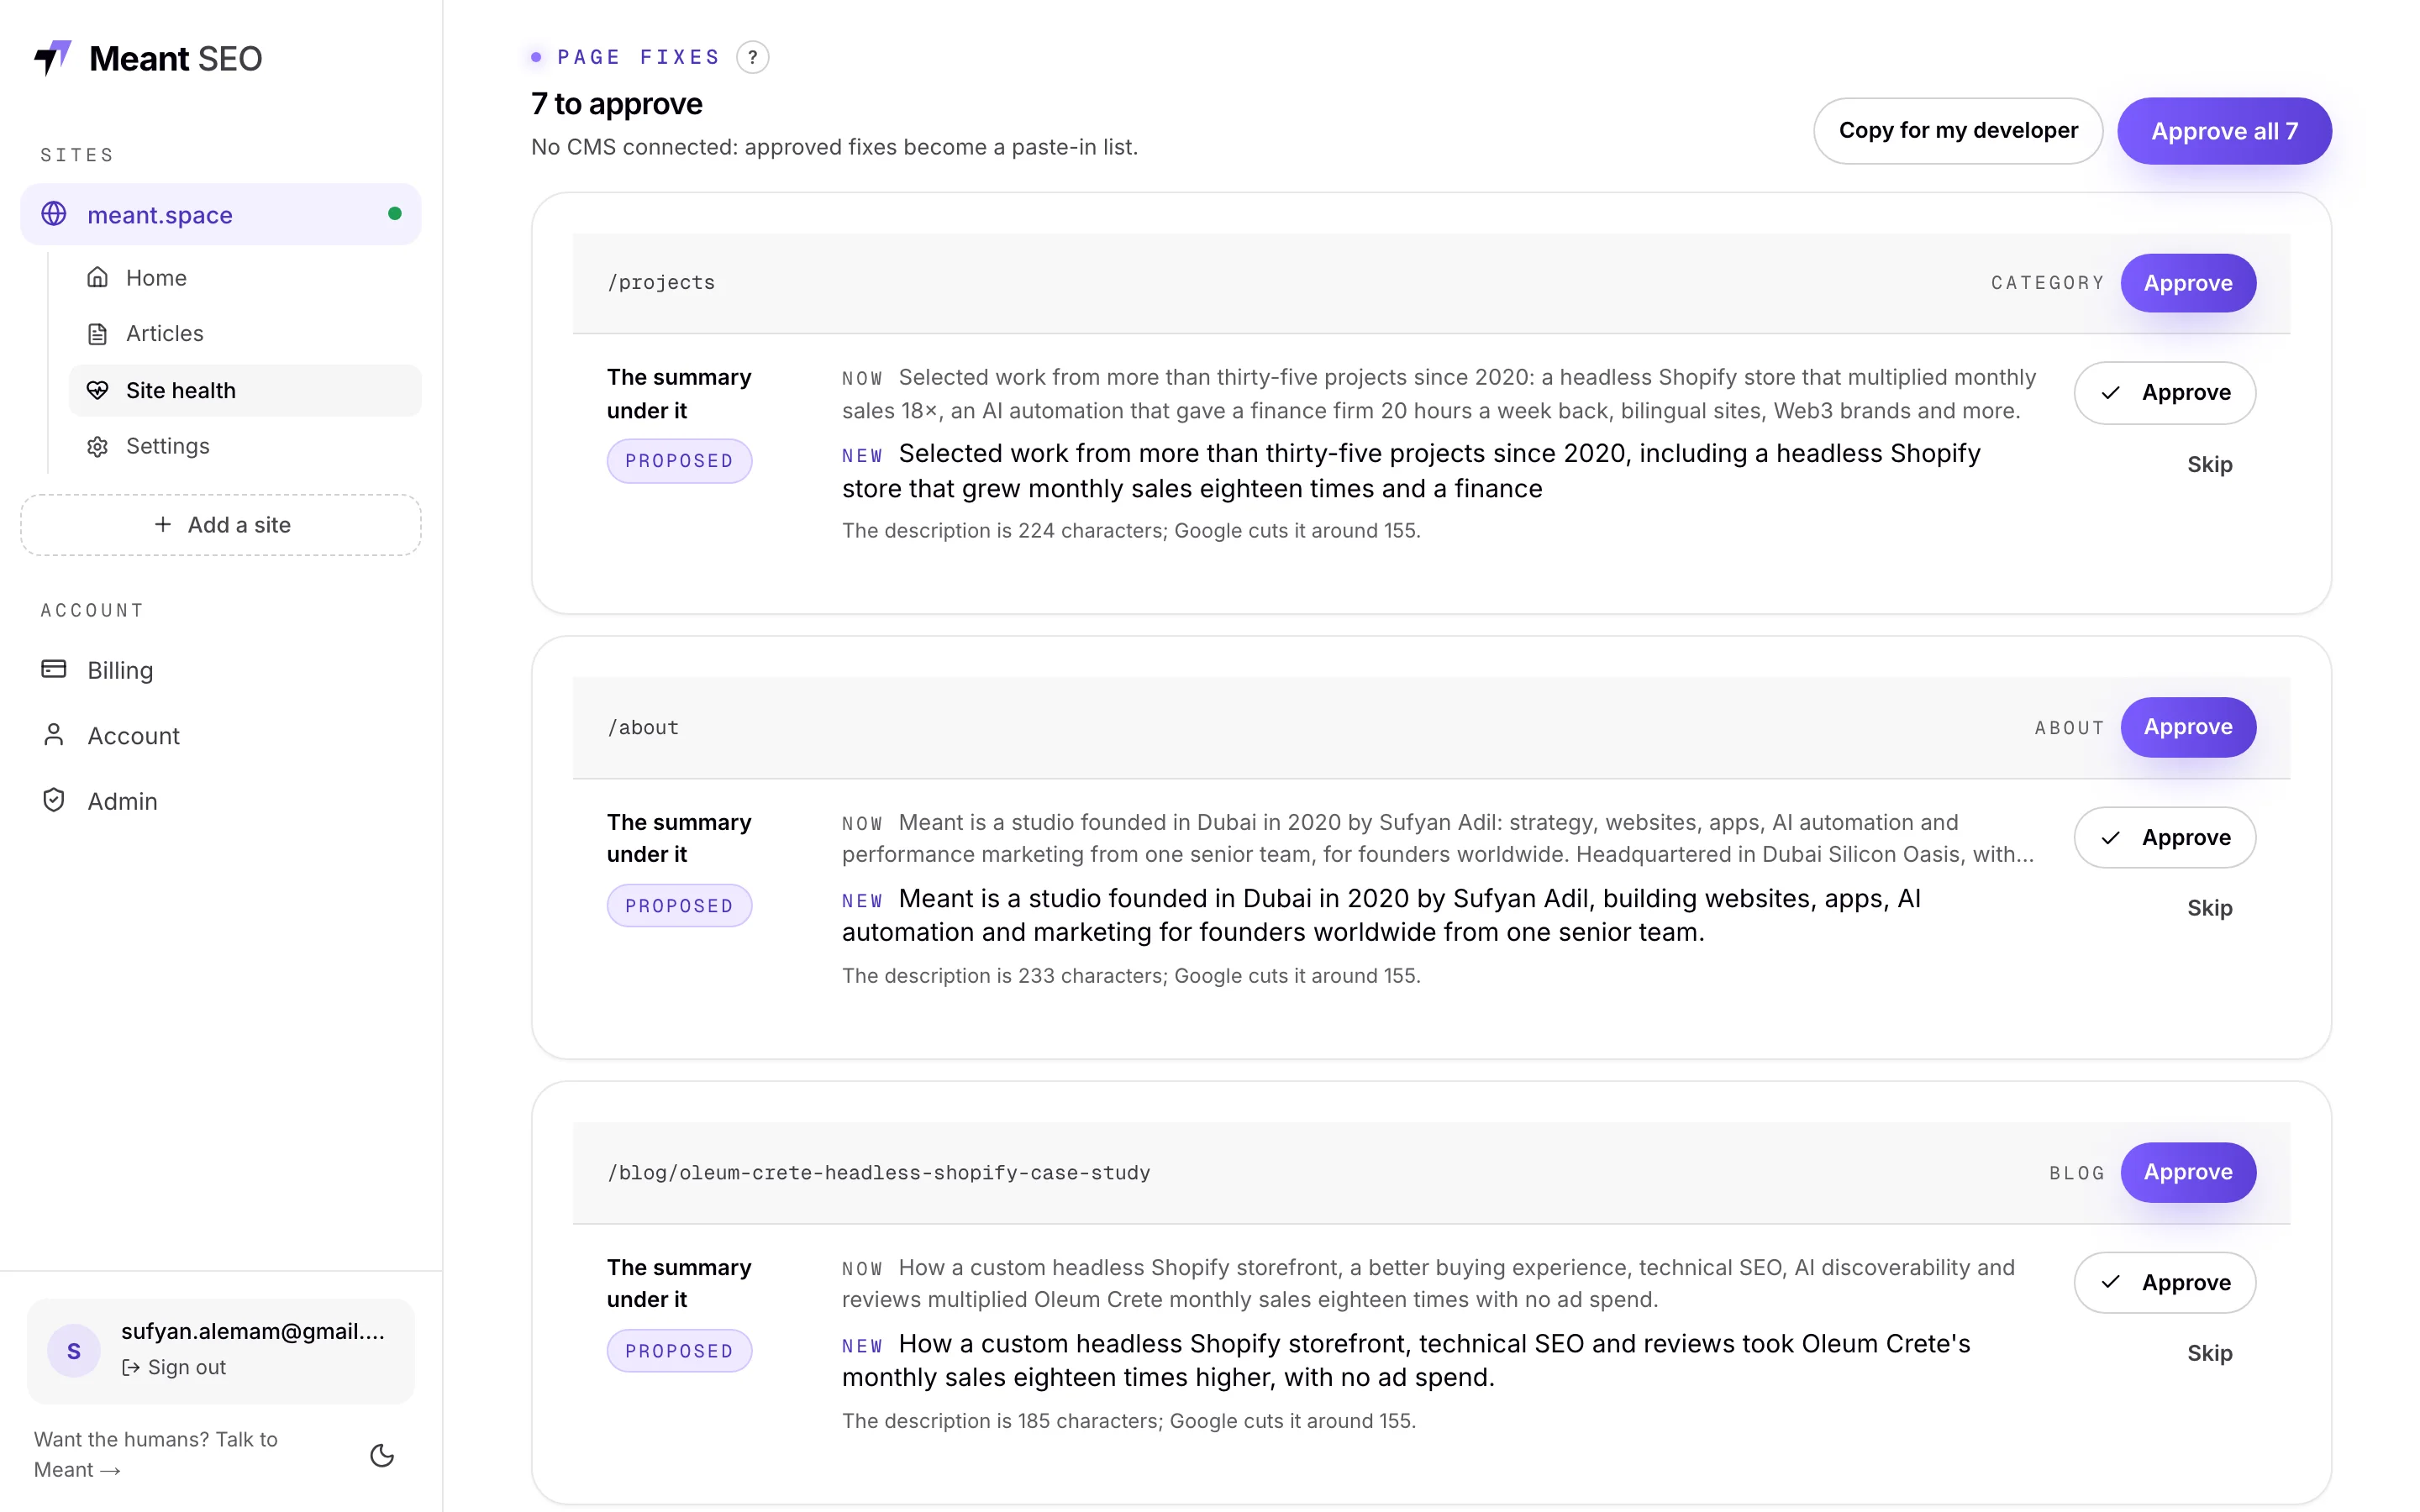Click the S user avatar
The image size is (2420, 1512).
point(74,1351)
